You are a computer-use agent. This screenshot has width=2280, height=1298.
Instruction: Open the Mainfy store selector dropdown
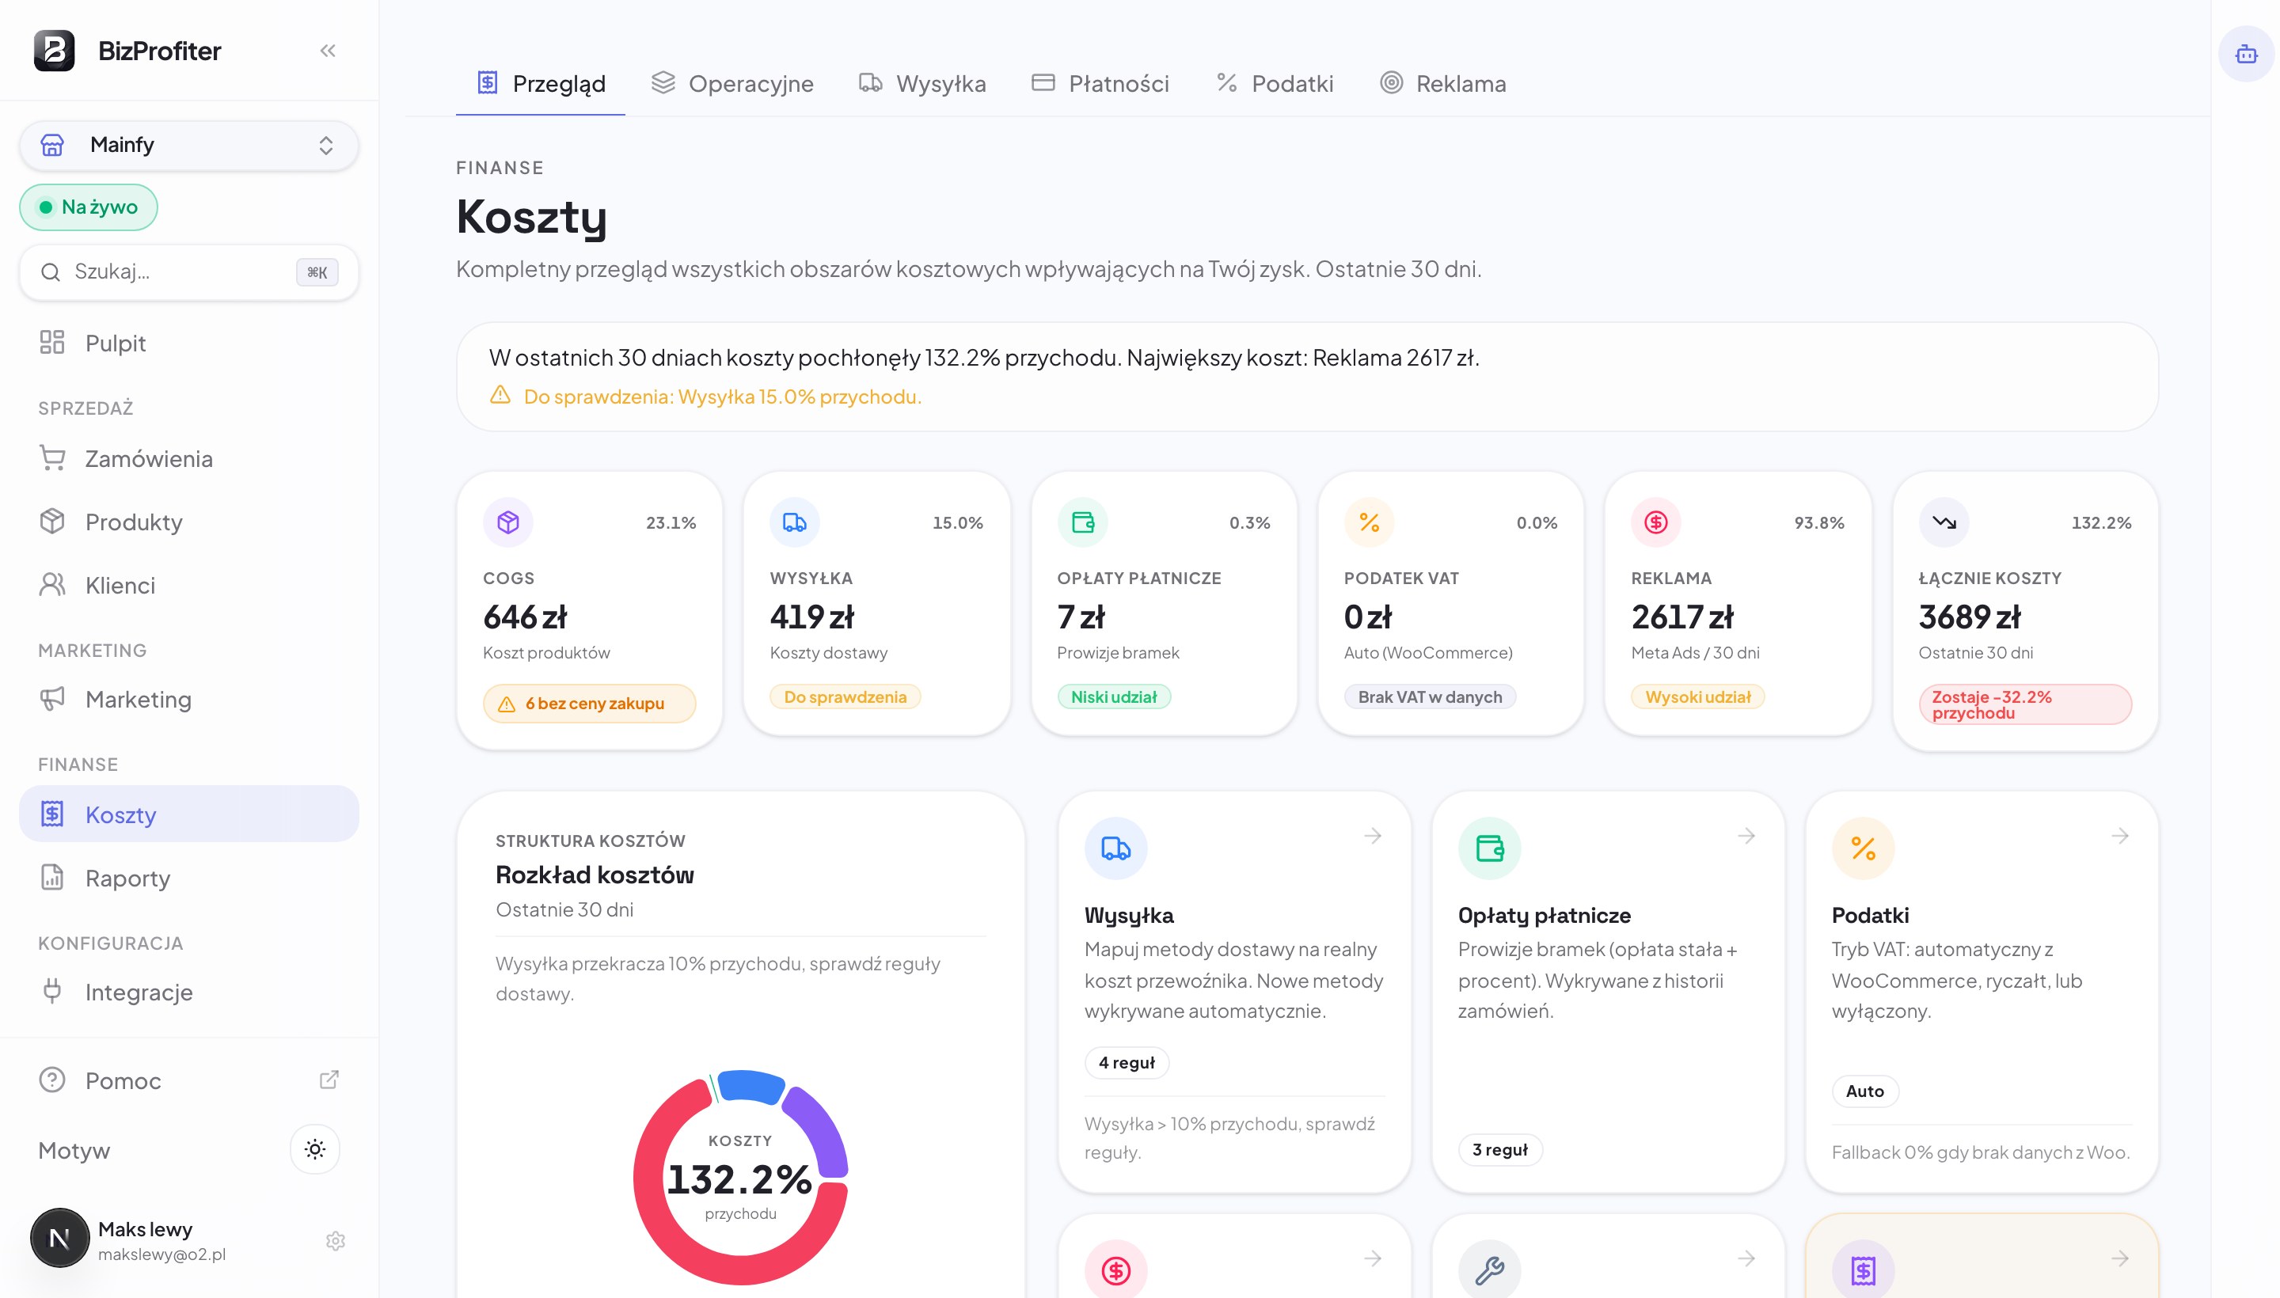point(189,144)
